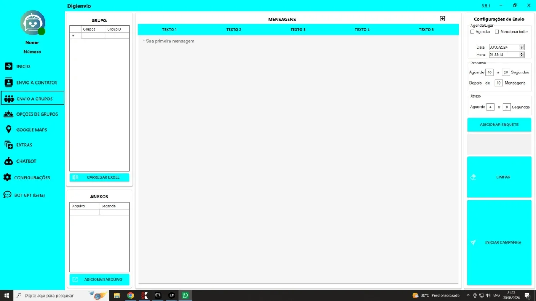Click the Legenda column header

tap(114, 206)
